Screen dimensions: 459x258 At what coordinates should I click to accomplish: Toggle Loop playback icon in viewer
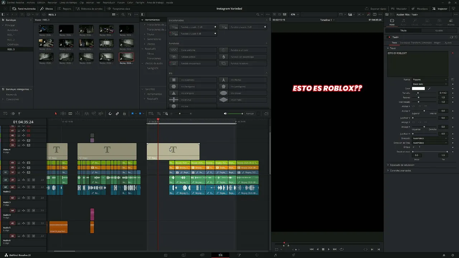click(341, 249)
